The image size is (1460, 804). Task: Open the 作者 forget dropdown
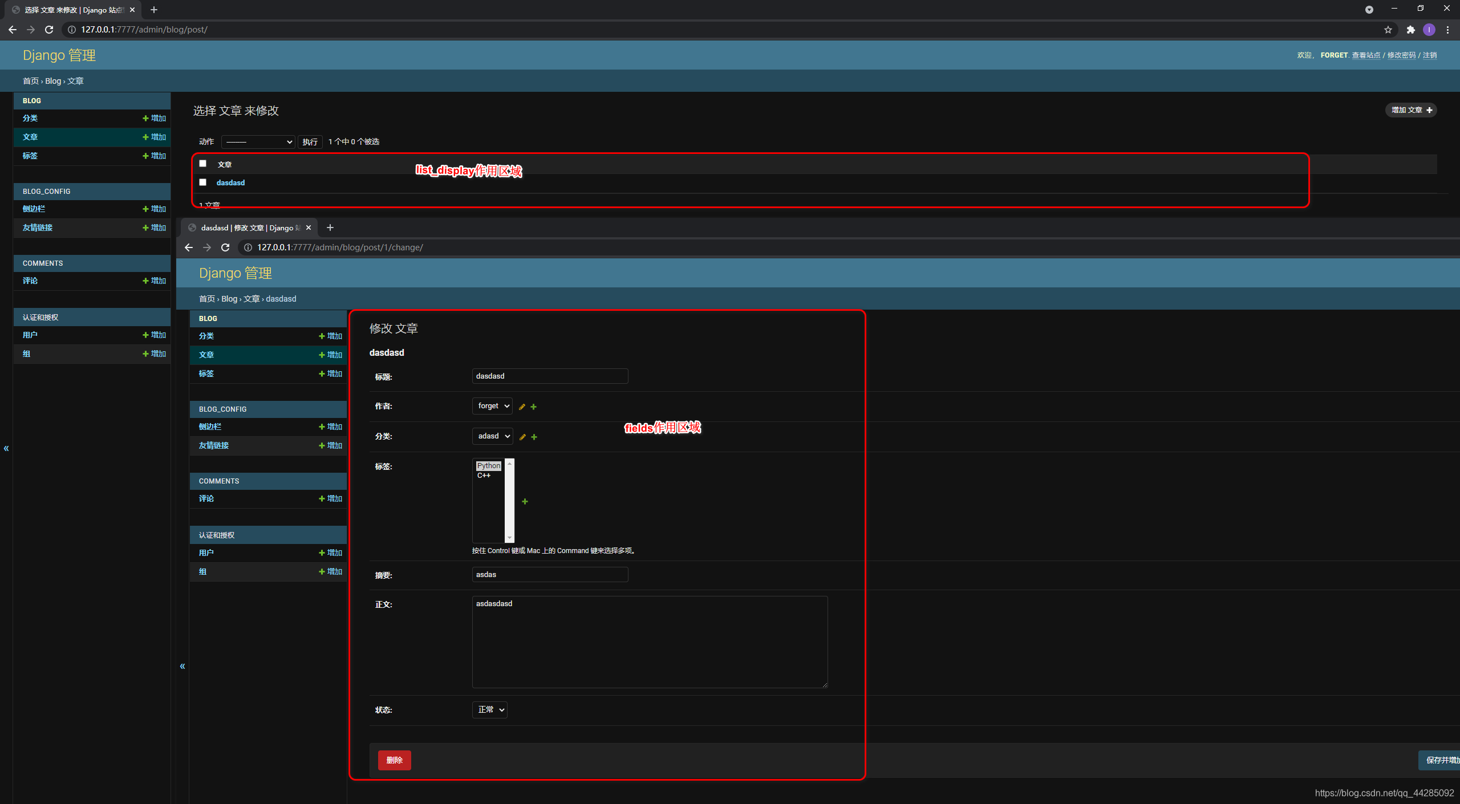click(492, 406)
